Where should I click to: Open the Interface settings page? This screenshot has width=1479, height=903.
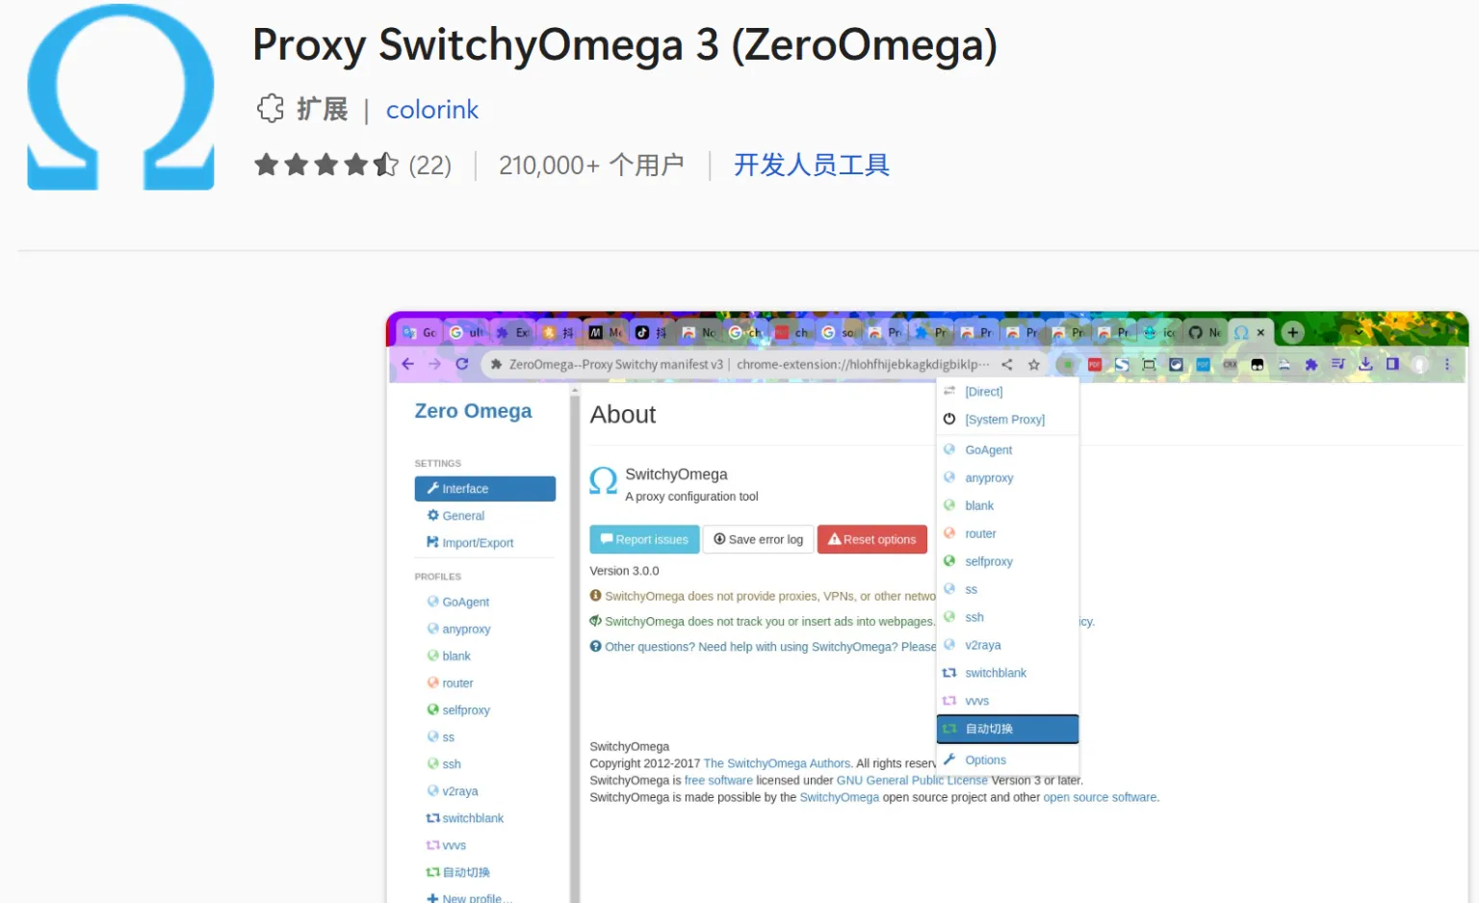pos(484,489)
